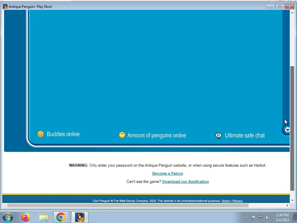Open Google Chrome from the taskbar
This screenshot has width=297, height=223.
click(x=61, y=217)
